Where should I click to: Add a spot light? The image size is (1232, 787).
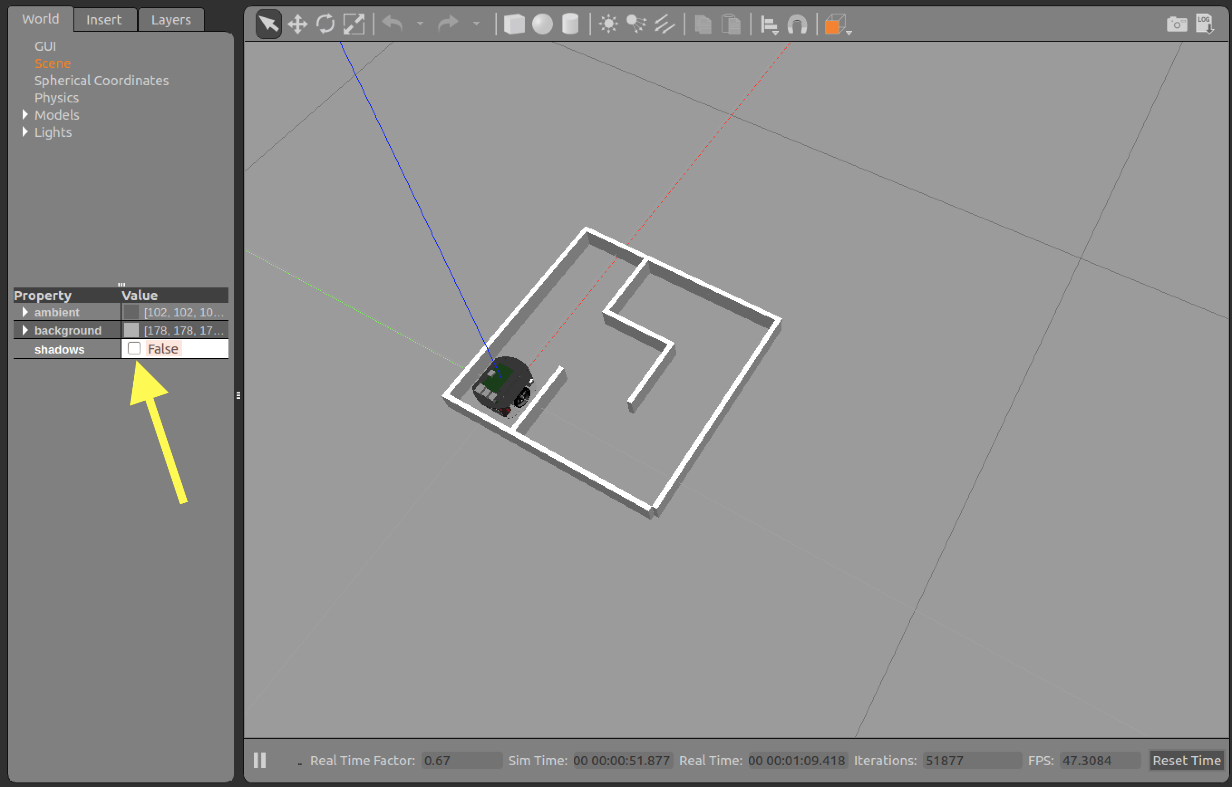[x=636, y=24]
